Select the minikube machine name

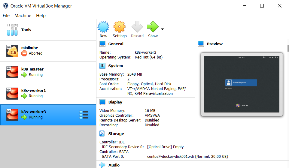pyautogui.click(x=30, y=48)
